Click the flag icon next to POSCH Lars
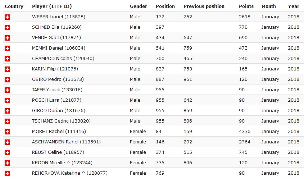The width and height of the screenshot is (304, 179). 7,100
